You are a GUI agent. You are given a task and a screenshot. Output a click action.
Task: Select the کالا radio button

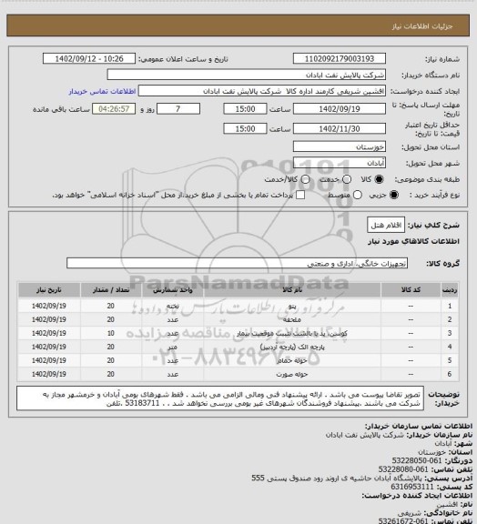coord(379,180)
